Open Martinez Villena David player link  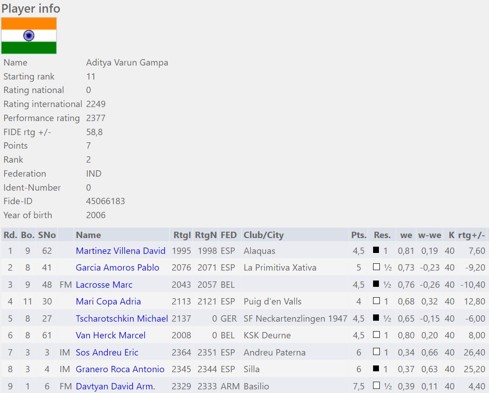pos(120,251)
